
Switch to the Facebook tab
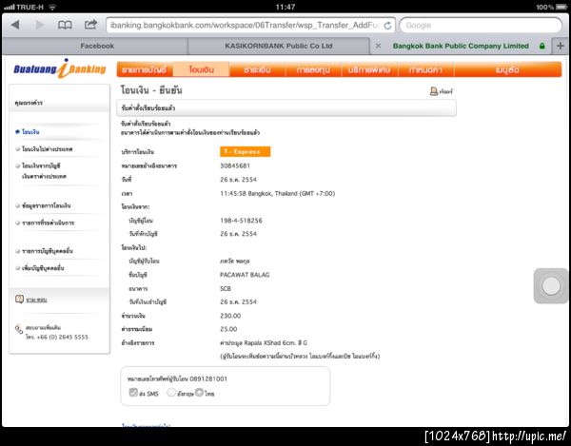coord(97,47)
